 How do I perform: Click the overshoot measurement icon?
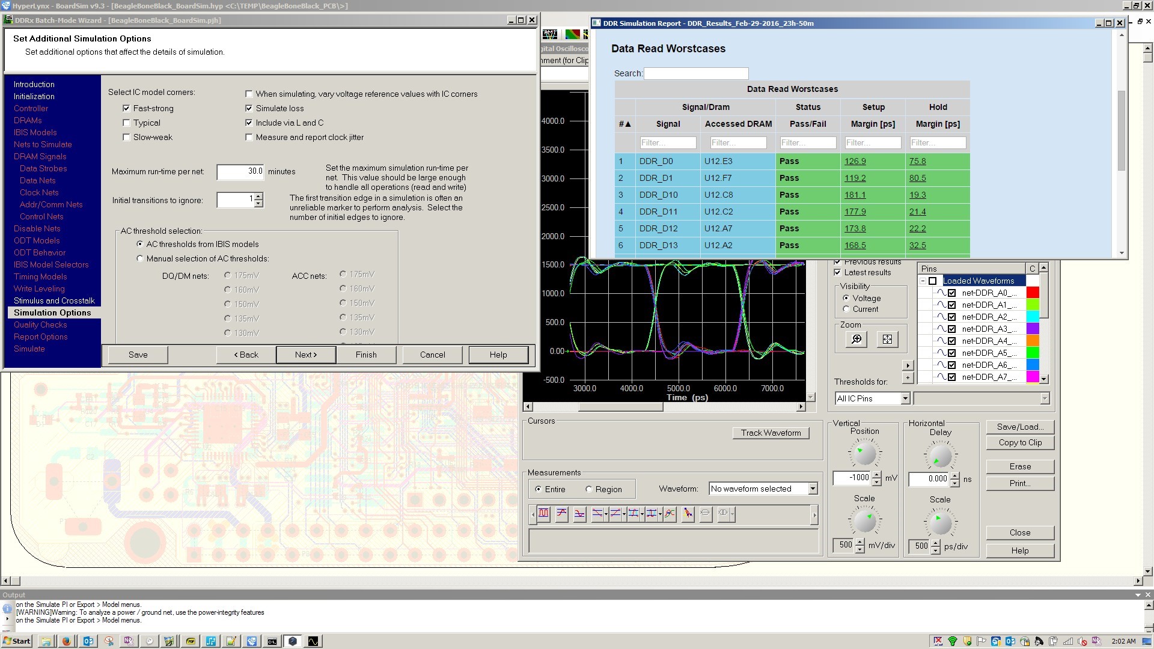(561, 514)
